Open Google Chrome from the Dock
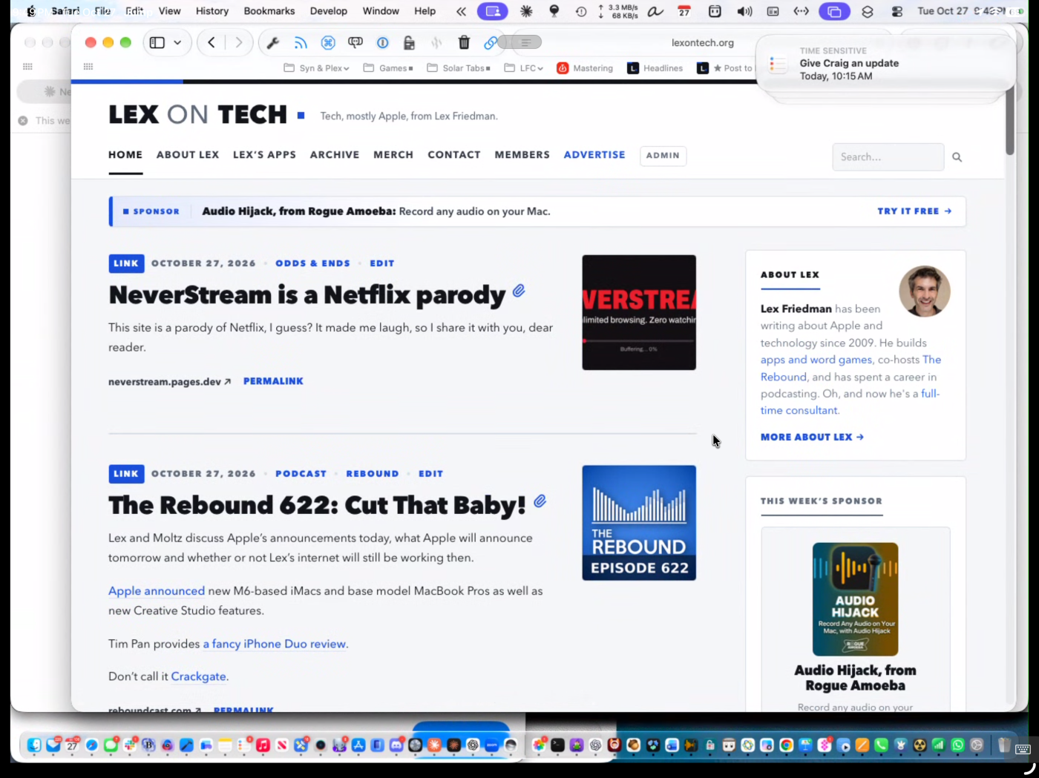Screen dimensions: 1039x778 pos(786,745)
